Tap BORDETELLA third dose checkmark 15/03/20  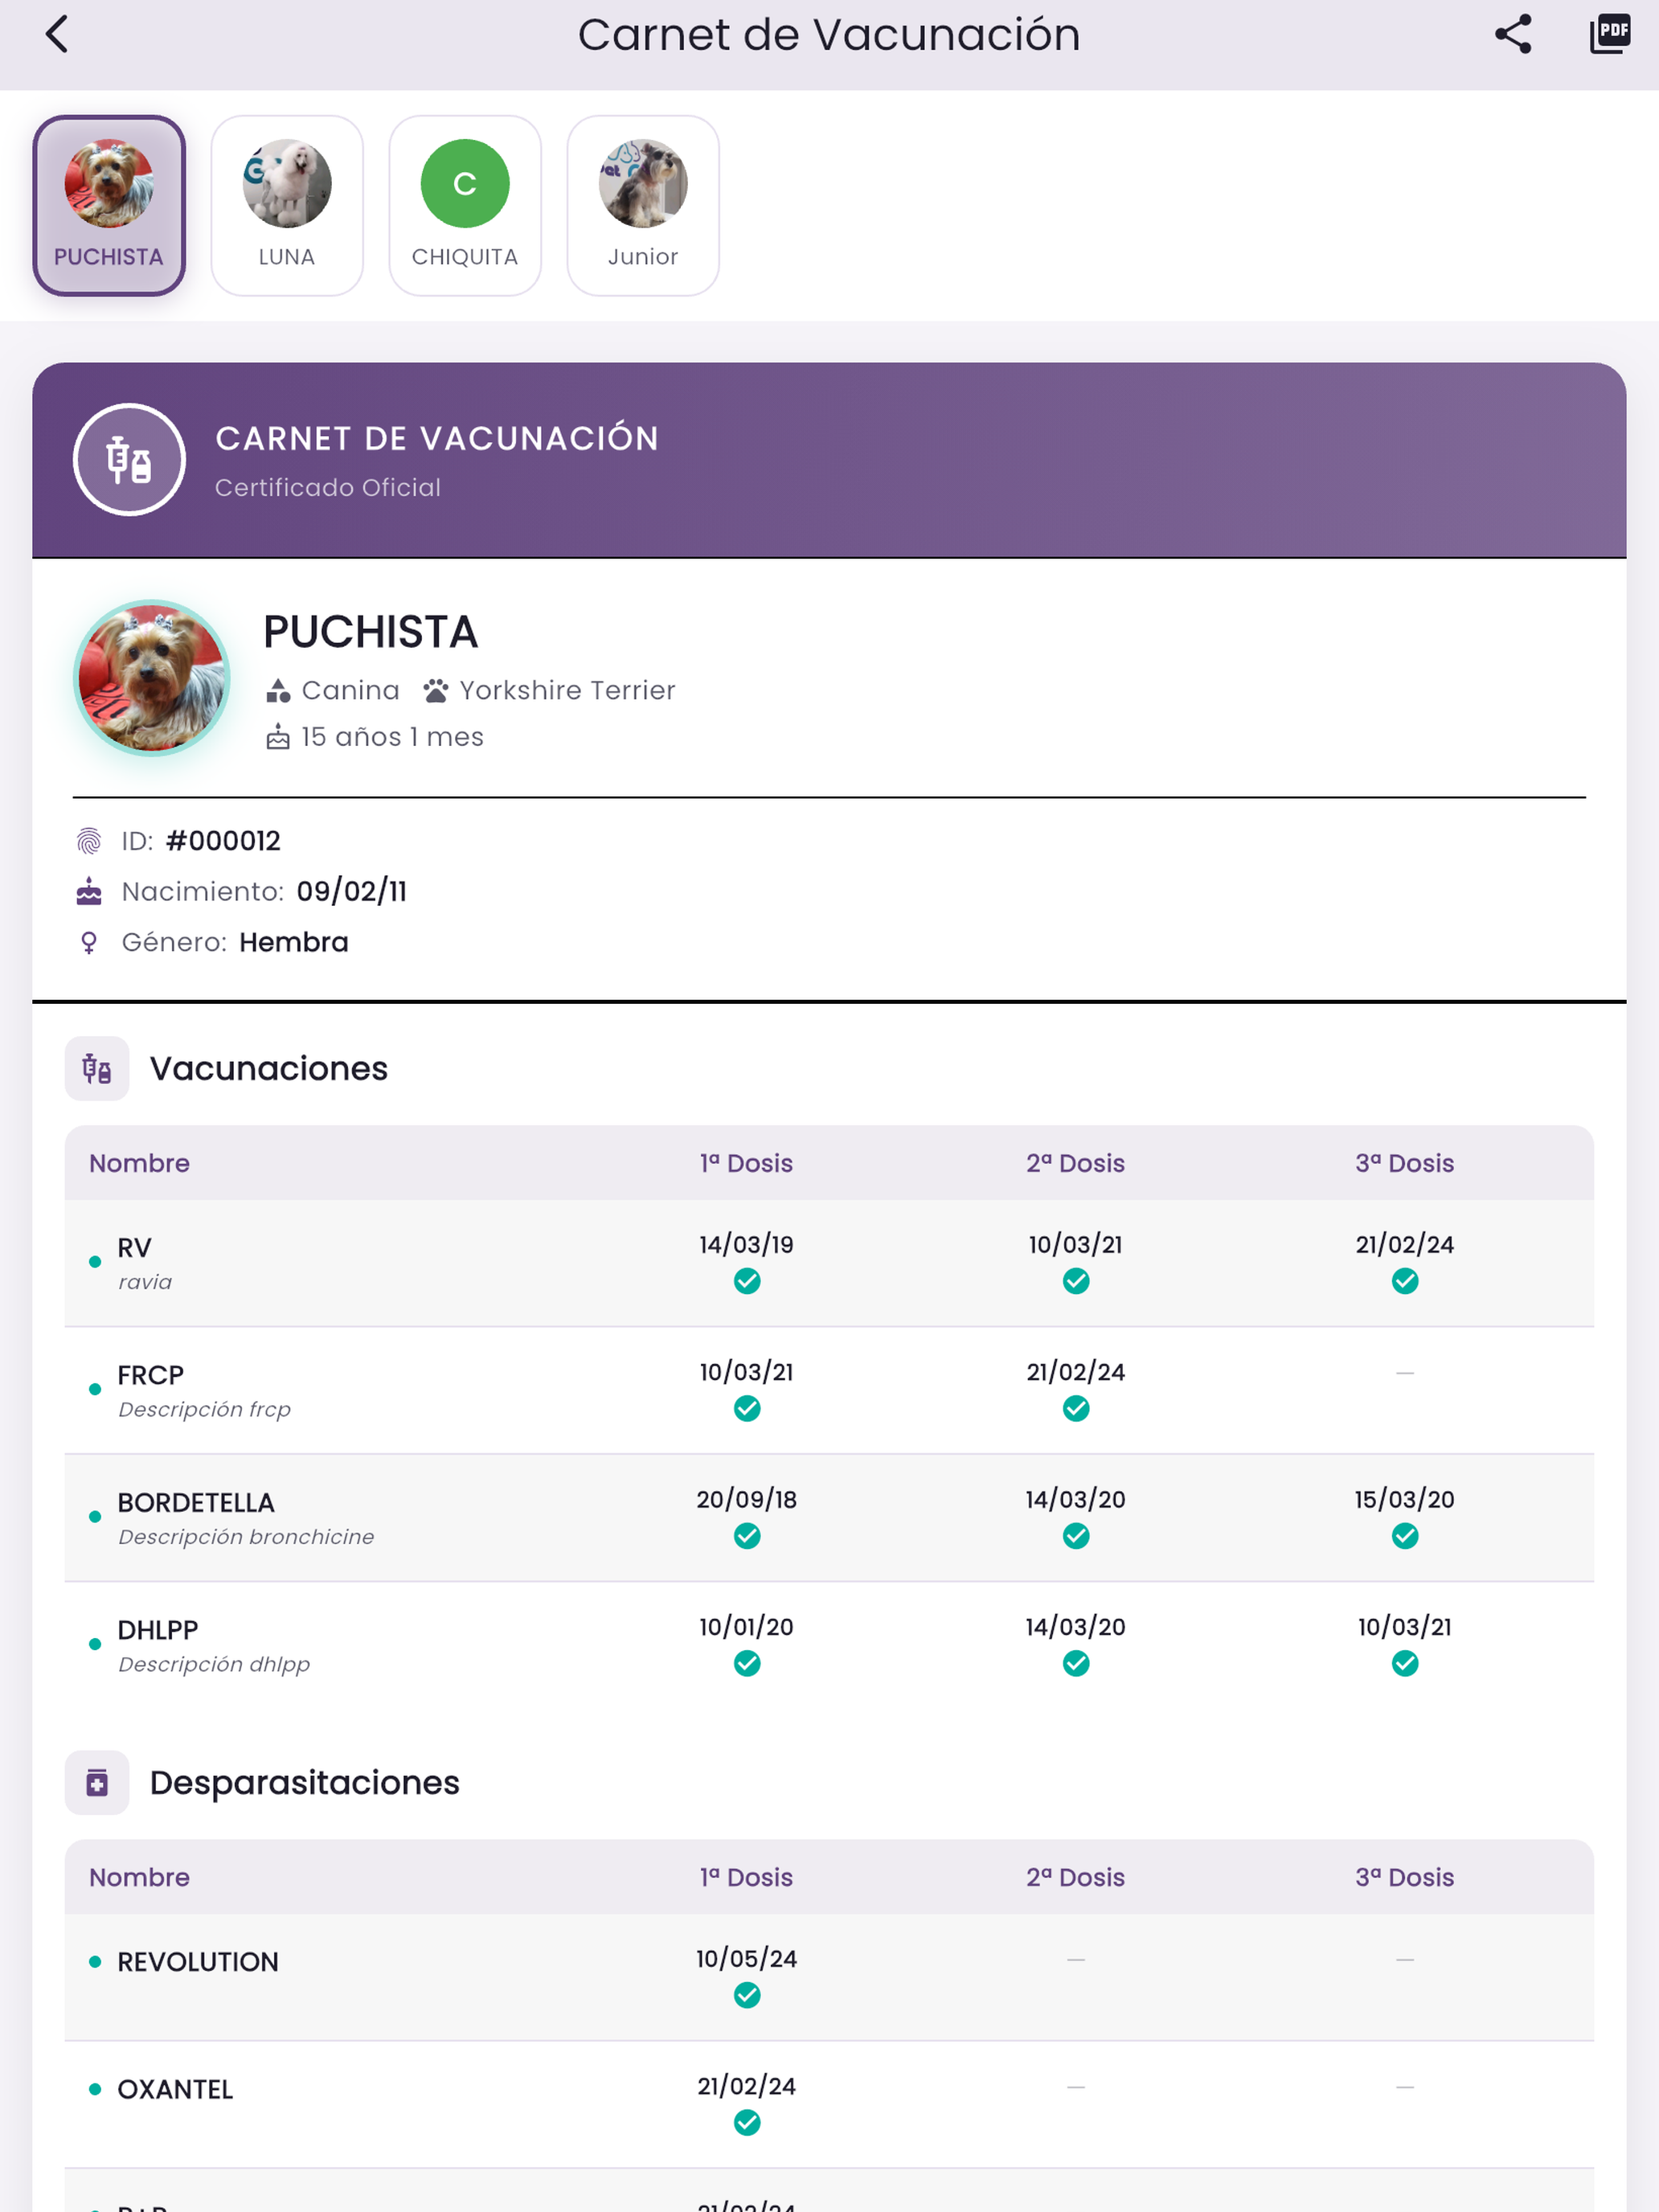coord(1405,1536)
